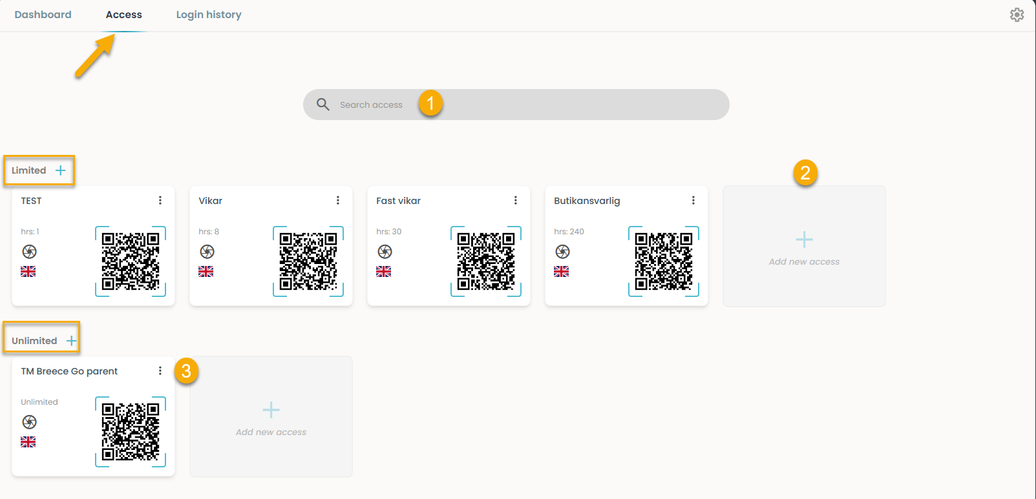Open the Vikar card options menu
1036x499 pixels.
pos(338,200)
